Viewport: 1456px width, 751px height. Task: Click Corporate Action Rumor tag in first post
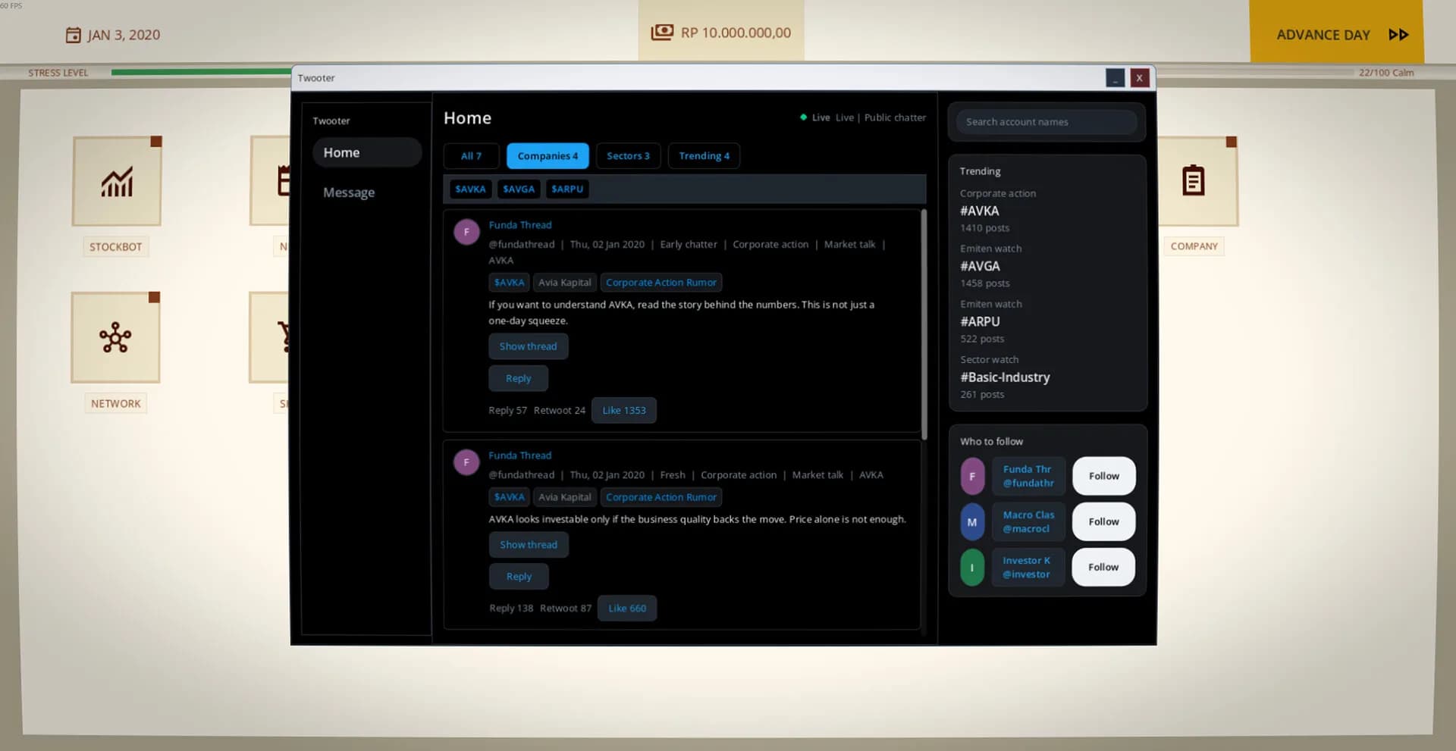(x=661, y=283)
